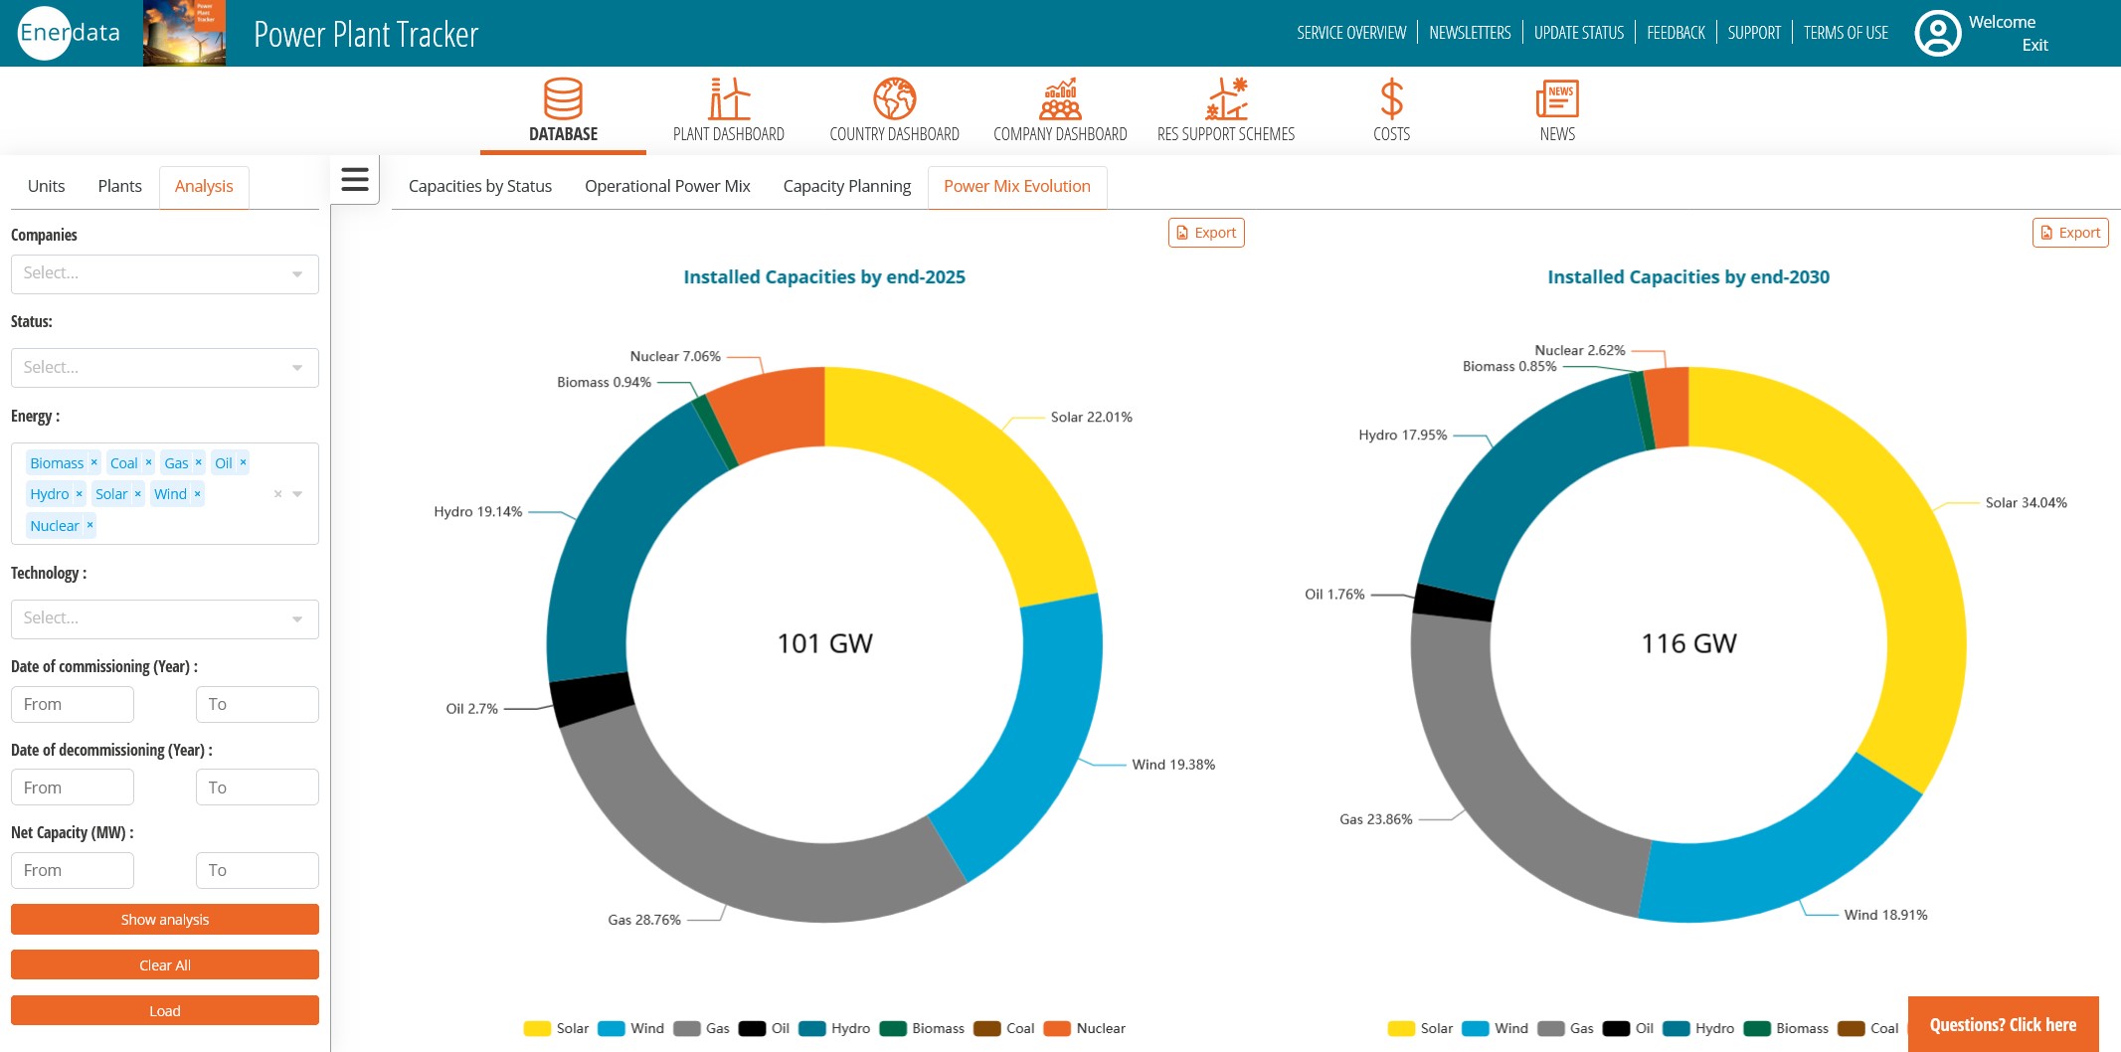Screen dimensions: 2121x1052
Task: Expand the Companies dropdown
Action: (164, 273)
